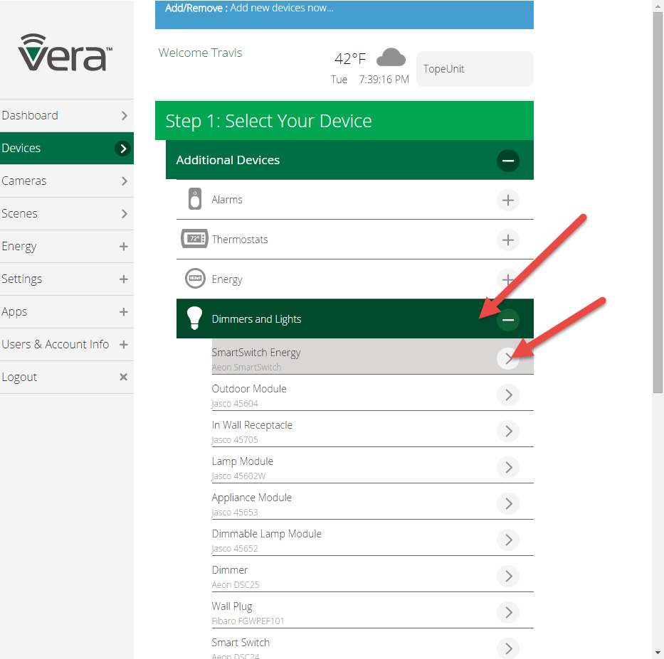Open the TopeUnit unit selector
Viewport: 664px width, 659px height.
[475, 69]
